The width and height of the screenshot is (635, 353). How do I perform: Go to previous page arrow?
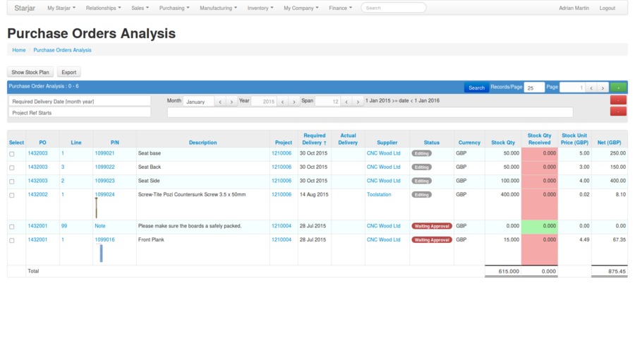591,88
